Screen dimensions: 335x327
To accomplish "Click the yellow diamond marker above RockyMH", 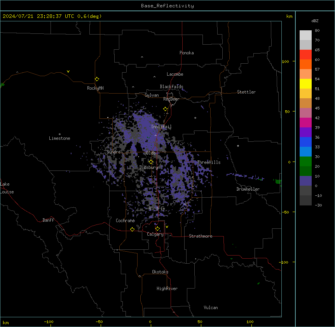I will coord(97,79).
